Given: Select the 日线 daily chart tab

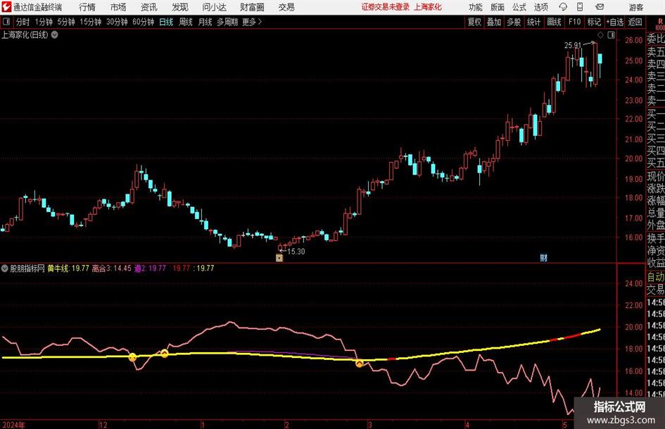Looking at the screenshot, I should coord(166,22).
